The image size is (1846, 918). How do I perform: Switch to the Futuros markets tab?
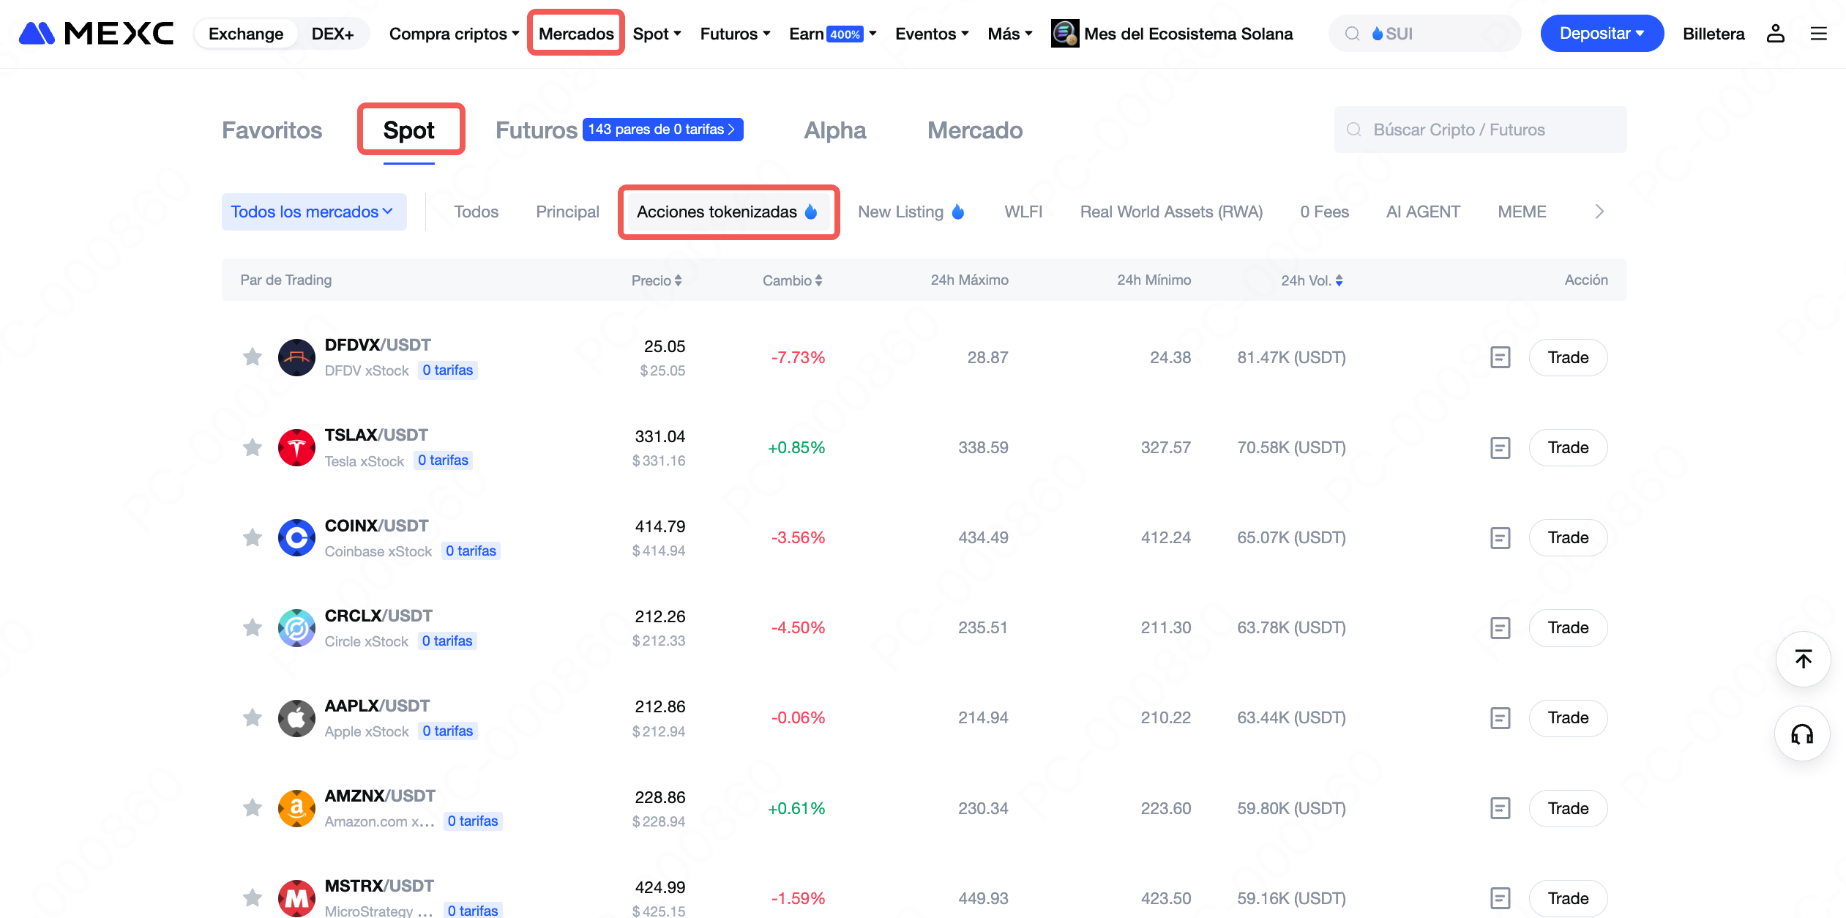click(x=537, y=130)
